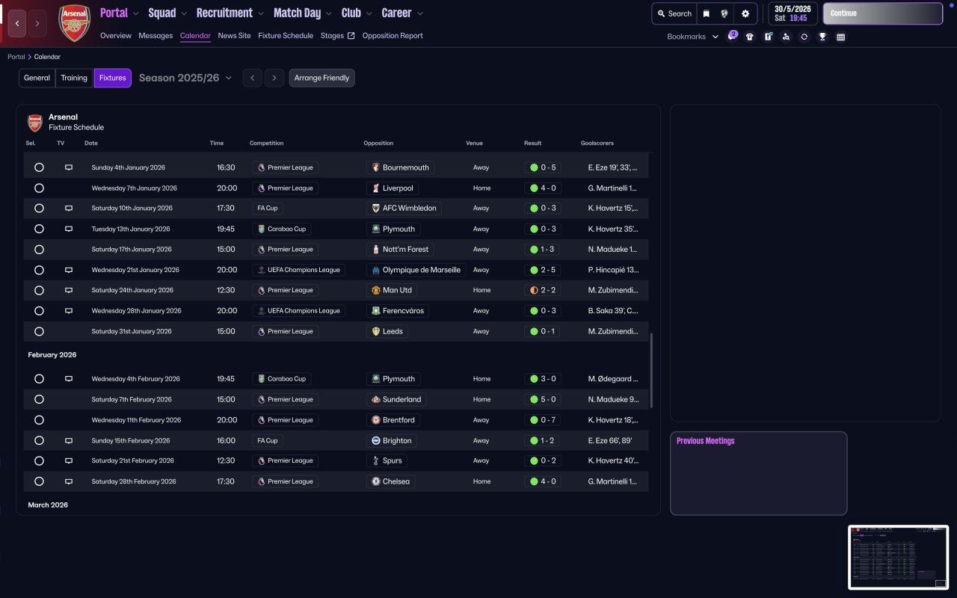Open the Stages external link tab
957x598 pixels.
(338, 36)
